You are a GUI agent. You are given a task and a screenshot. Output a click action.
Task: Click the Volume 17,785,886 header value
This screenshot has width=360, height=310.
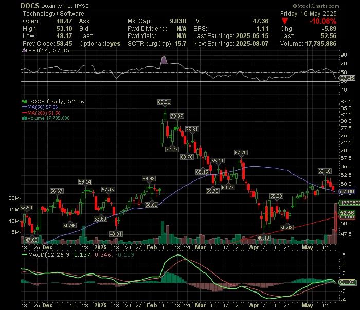tap(320, 44)
